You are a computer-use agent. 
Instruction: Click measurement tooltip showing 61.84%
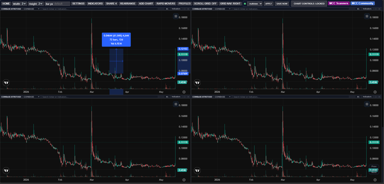pyautogui.click(x=116, y=39)
